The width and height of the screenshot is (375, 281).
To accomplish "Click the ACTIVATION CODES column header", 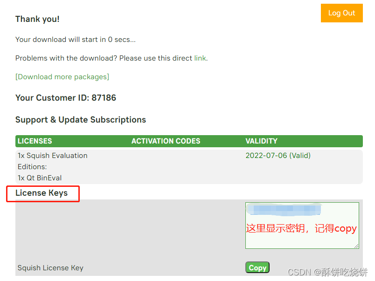I will tap(166, 141).
